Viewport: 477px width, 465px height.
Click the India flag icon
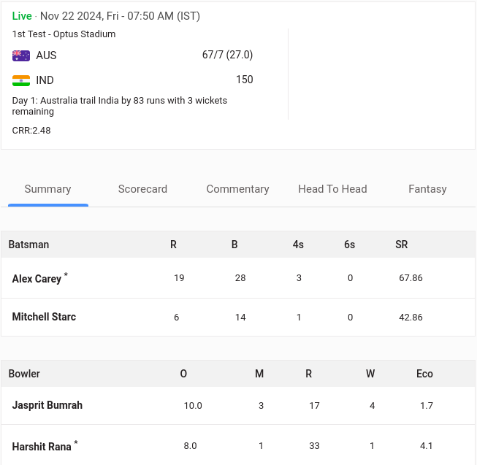[x=21, y=80]
